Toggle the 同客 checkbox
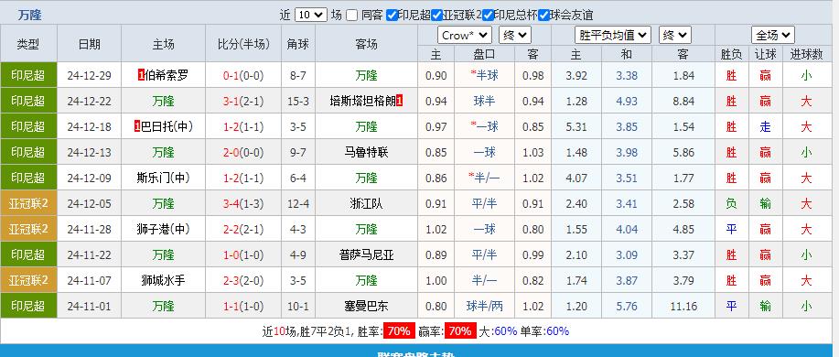The width and height of the screenshot is (839, 357). pos(351,15)
